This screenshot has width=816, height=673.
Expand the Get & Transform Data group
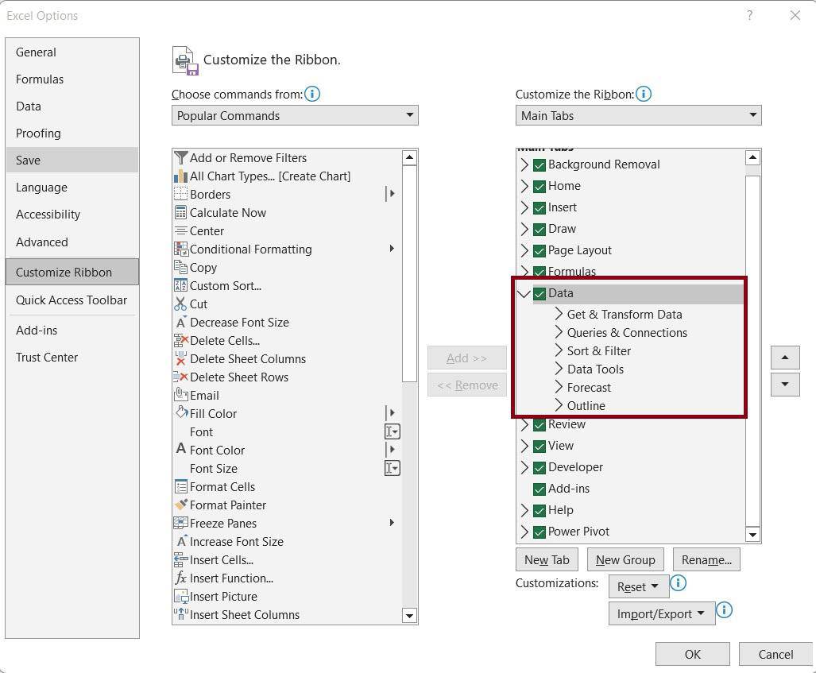tap(559, 314)
